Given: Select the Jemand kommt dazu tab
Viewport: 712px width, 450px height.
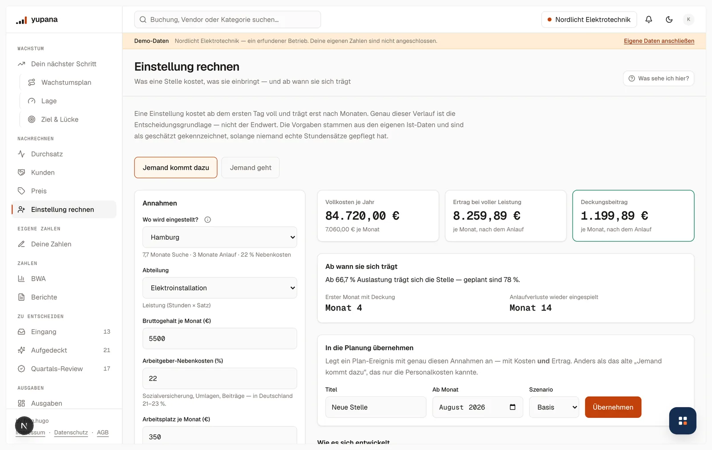Looking at the screenshot, I should coord(176,168).
